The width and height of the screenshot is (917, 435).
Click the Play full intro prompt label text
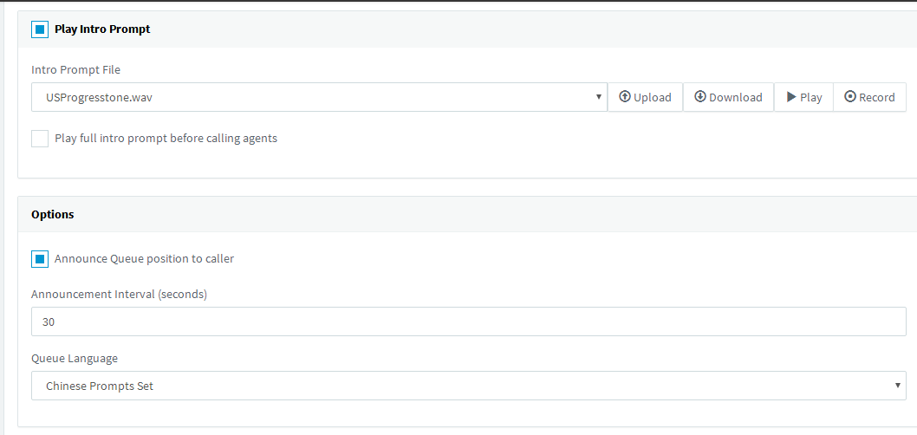pos(166,139)
